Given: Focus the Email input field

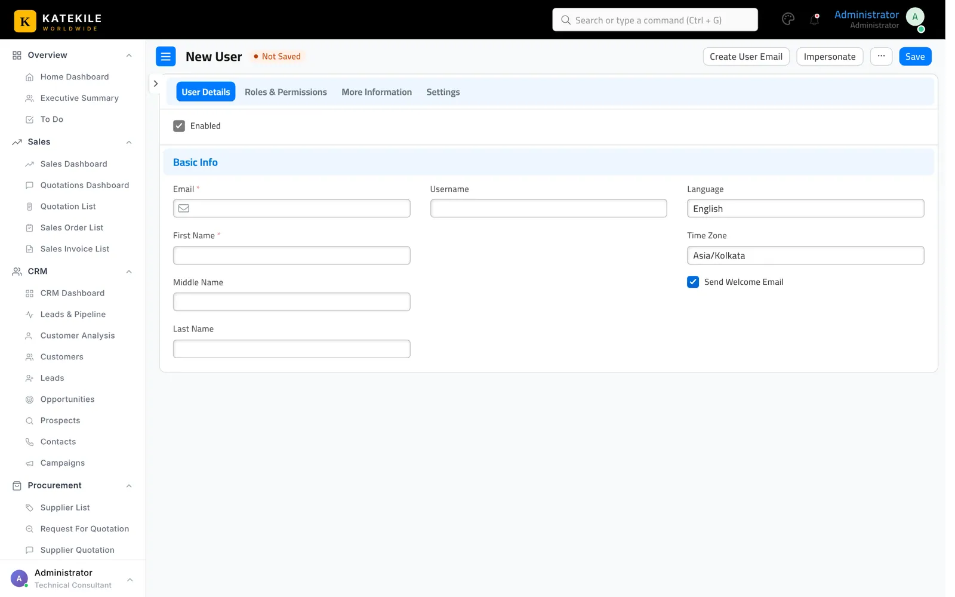Looking at the screenshot, I should pos(291,208).
